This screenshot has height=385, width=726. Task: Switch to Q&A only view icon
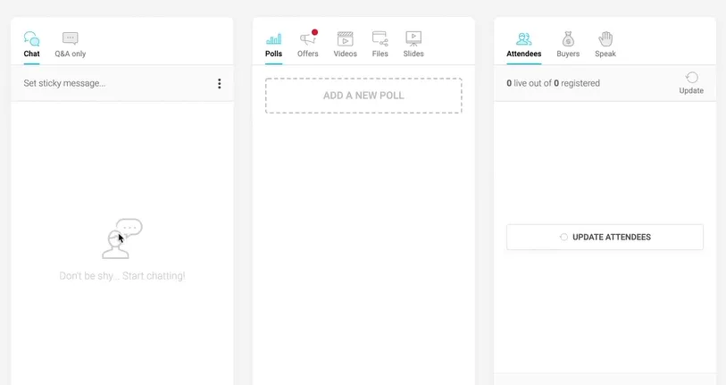click(x=71, y=38)
